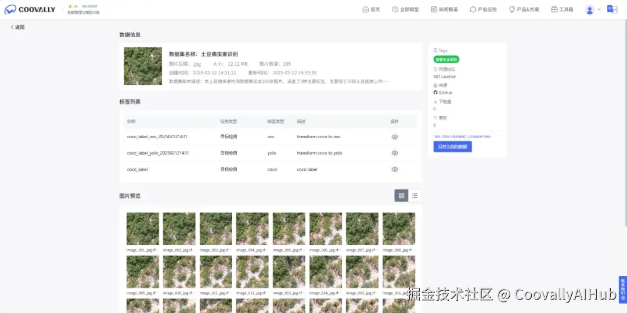This screenshot has height=313, width=627.
Task: Click the 开源协议 icon
Action: click(x=435, y=69)
